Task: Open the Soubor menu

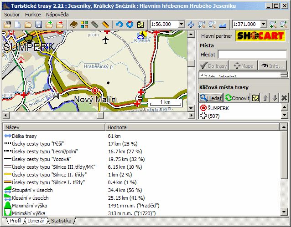Action: (11, 15)
